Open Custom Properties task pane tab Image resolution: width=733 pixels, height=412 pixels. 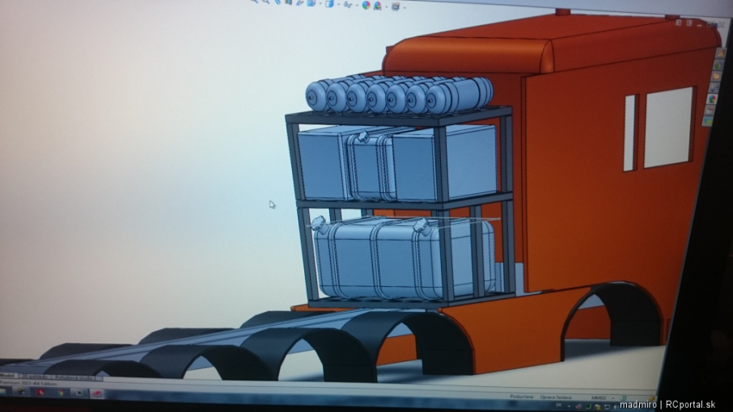(710, 110)
